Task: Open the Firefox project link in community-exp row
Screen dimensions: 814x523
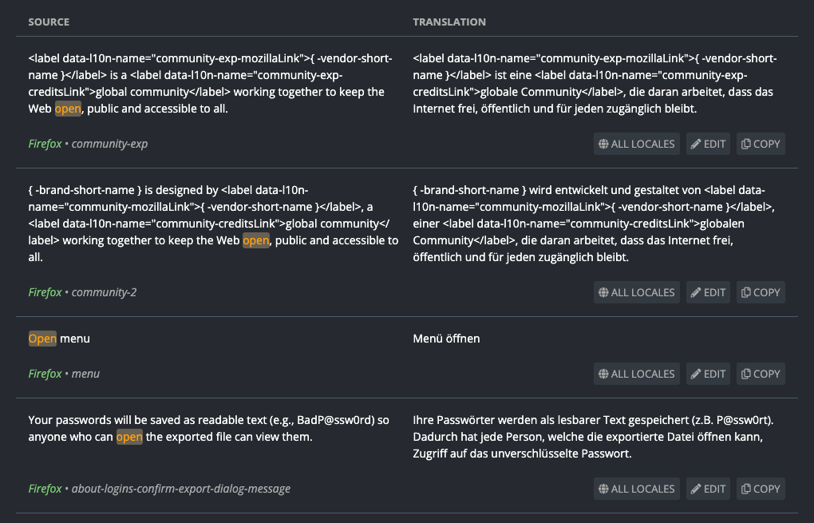Action: pos(45,145)
